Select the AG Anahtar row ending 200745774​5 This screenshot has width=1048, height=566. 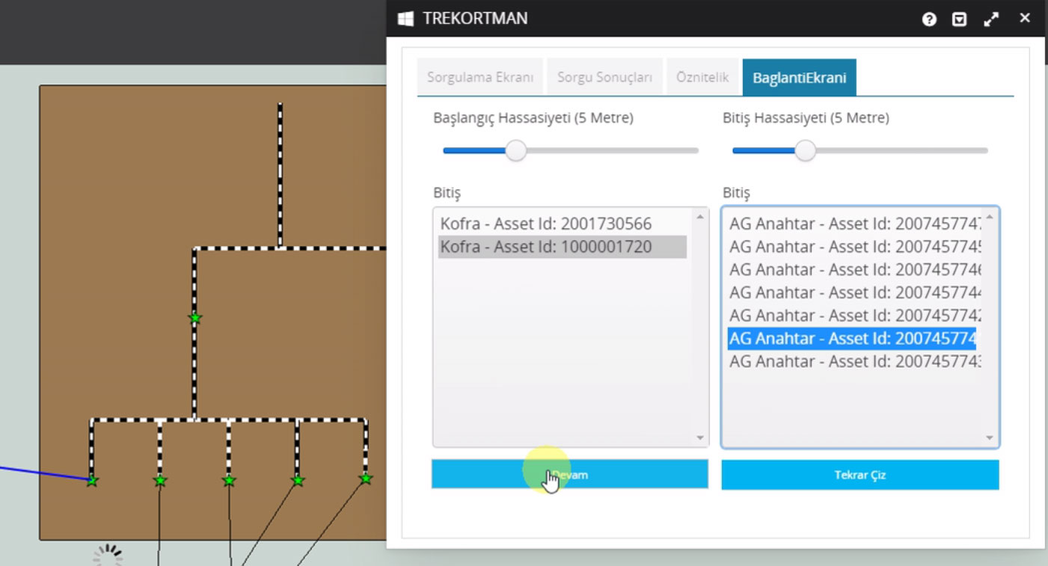point(852,247)
